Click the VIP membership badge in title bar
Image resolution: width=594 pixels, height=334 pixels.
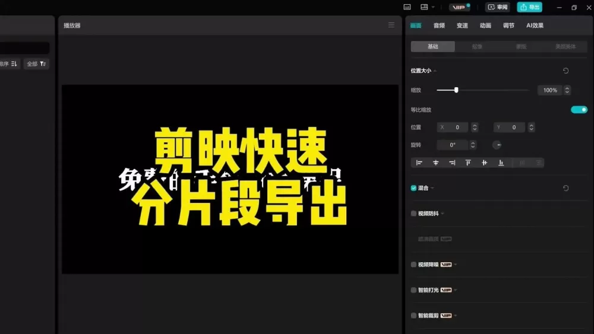click(x=460, y=7)
